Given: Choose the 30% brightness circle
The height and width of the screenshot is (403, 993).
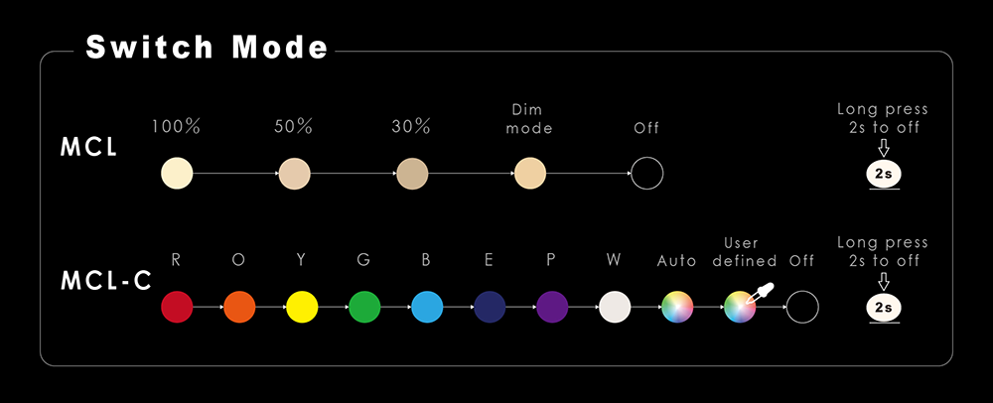Looking at the screenshot, I should pyautogui.click(x=411, y=174).
